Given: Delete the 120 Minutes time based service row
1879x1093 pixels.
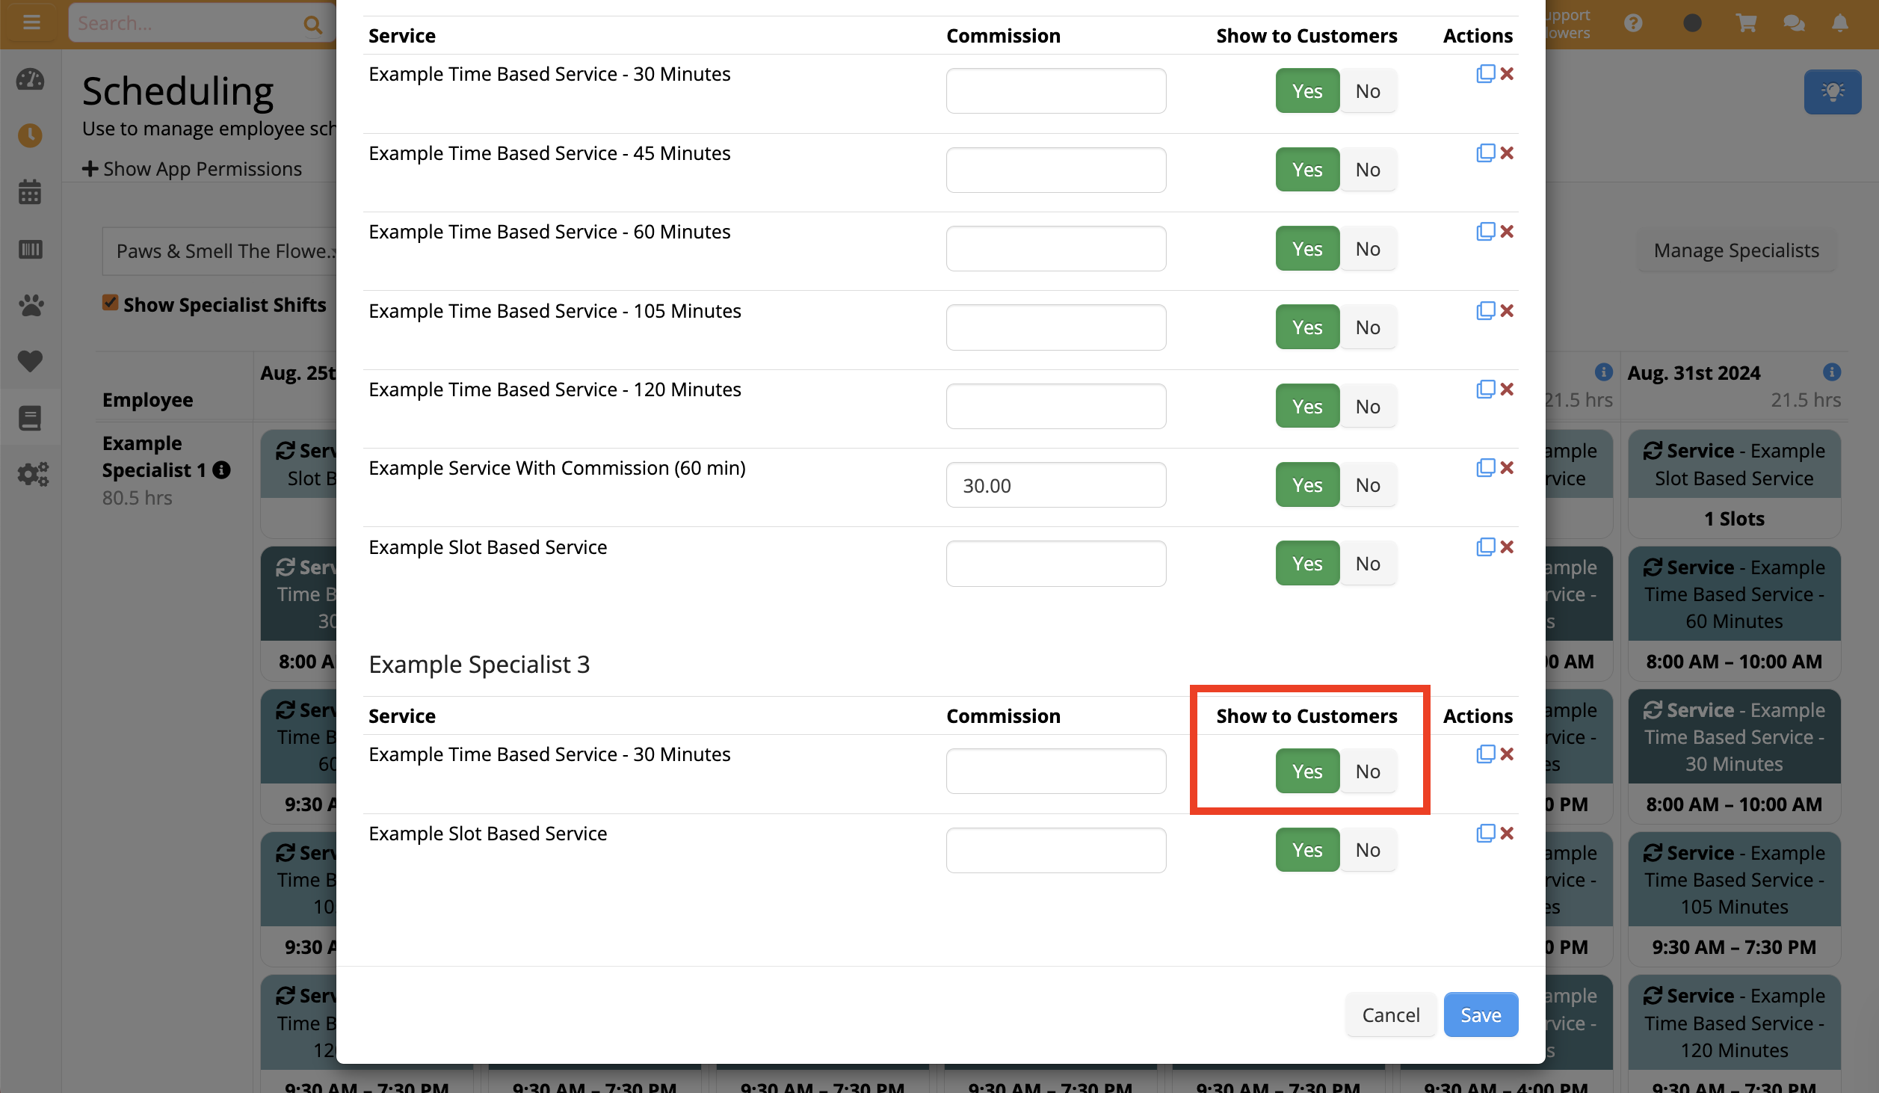Looking at the screenshot, I should click(x=1507, y=390).
